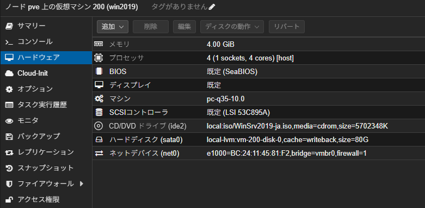Click the BIOS chip icon

pos(99,71)
